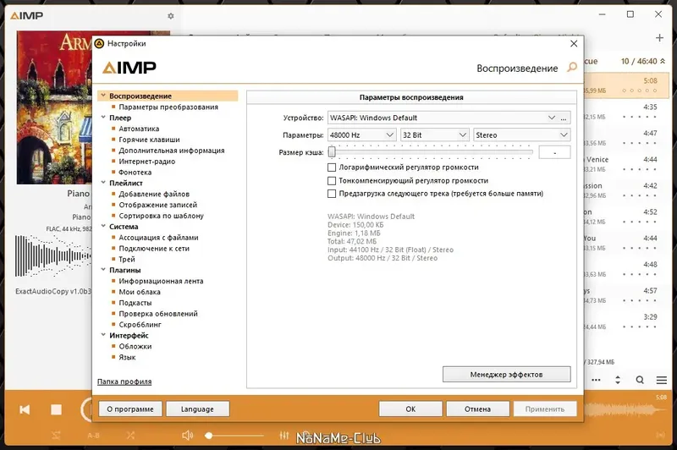Select Автоматика settings item

pyautogui.click(x=139, y=129)
